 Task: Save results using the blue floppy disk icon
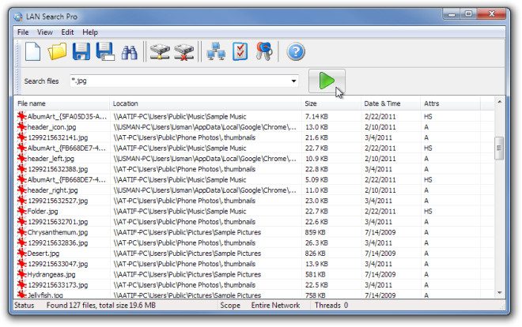tap(81, 52)
